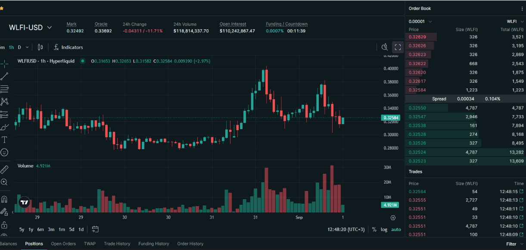526x250 pixels.
Task: Change the 0.00001 price grouping dropdown
Action: [x=420, y=21]
